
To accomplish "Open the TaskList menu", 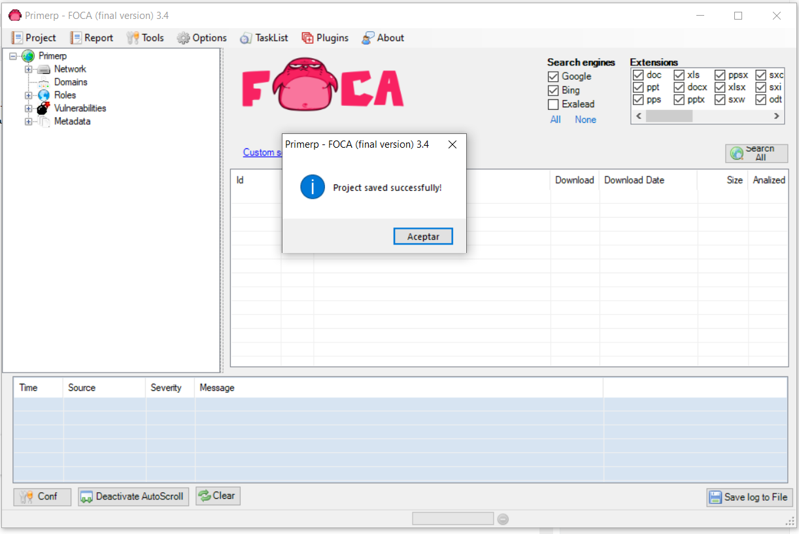I will click(x=264, y=38).
